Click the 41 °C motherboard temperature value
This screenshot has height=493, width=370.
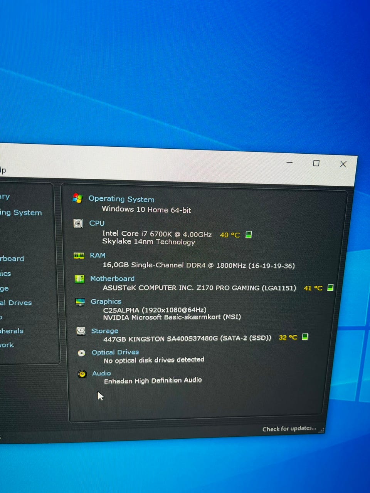(313, 288)
